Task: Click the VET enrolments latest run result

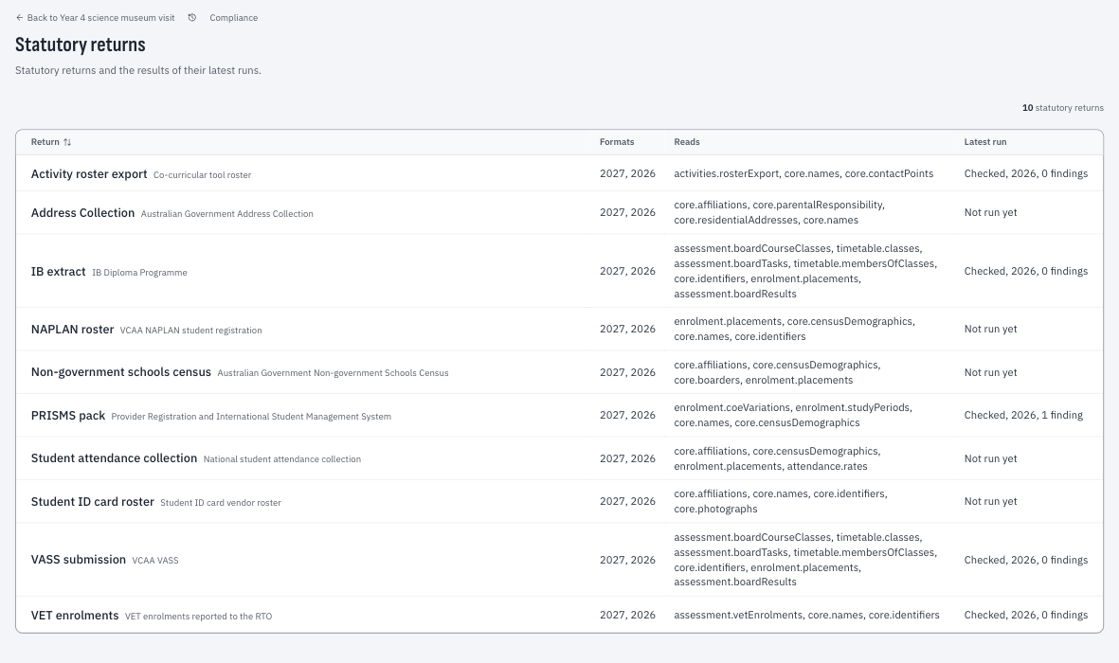Action: pos(1026,616)
